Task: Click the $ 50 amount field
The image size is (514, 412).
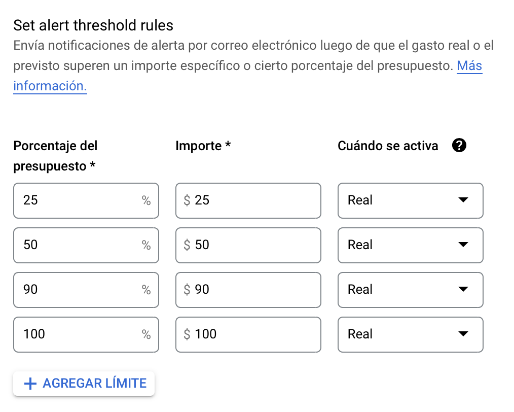Action: coord(248,245)
